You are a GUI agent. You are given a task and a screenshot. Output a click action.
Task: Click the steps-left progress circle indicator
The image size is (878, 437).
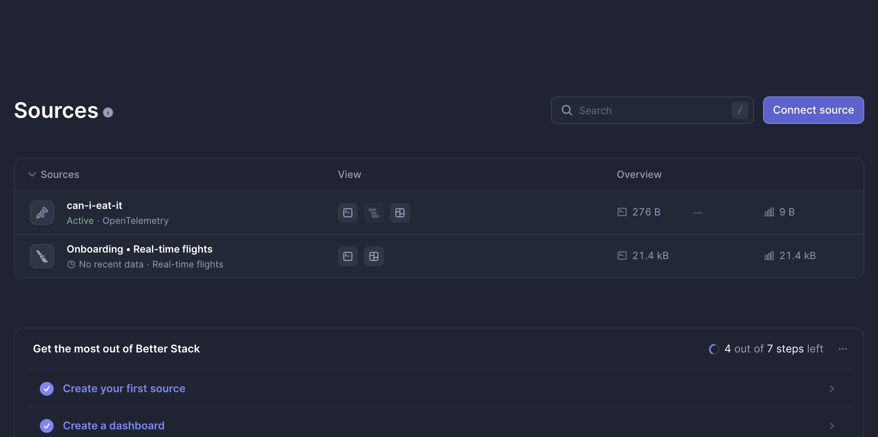(714, 349)
